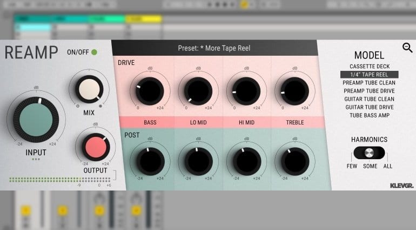Click the red OUTPUT knob
Image resolution: width=416 pixels, height=230 pixels.
[x=96, y=147]
